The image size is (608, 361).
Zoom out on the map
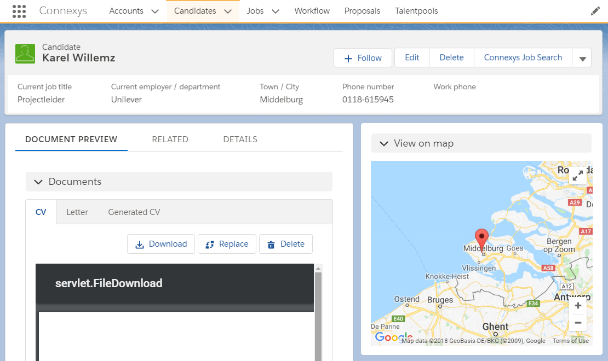[x=578, y=323]
